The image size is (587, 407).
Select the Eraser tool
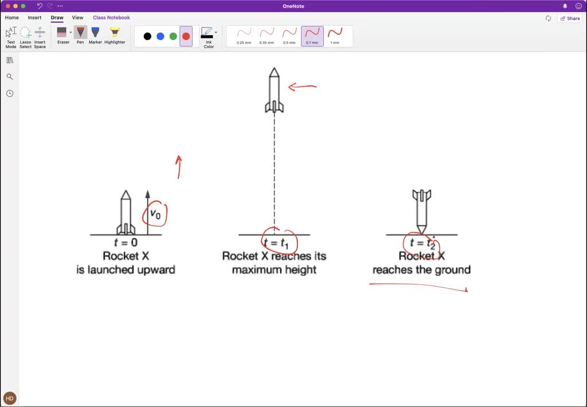click(x=63, y=34)
